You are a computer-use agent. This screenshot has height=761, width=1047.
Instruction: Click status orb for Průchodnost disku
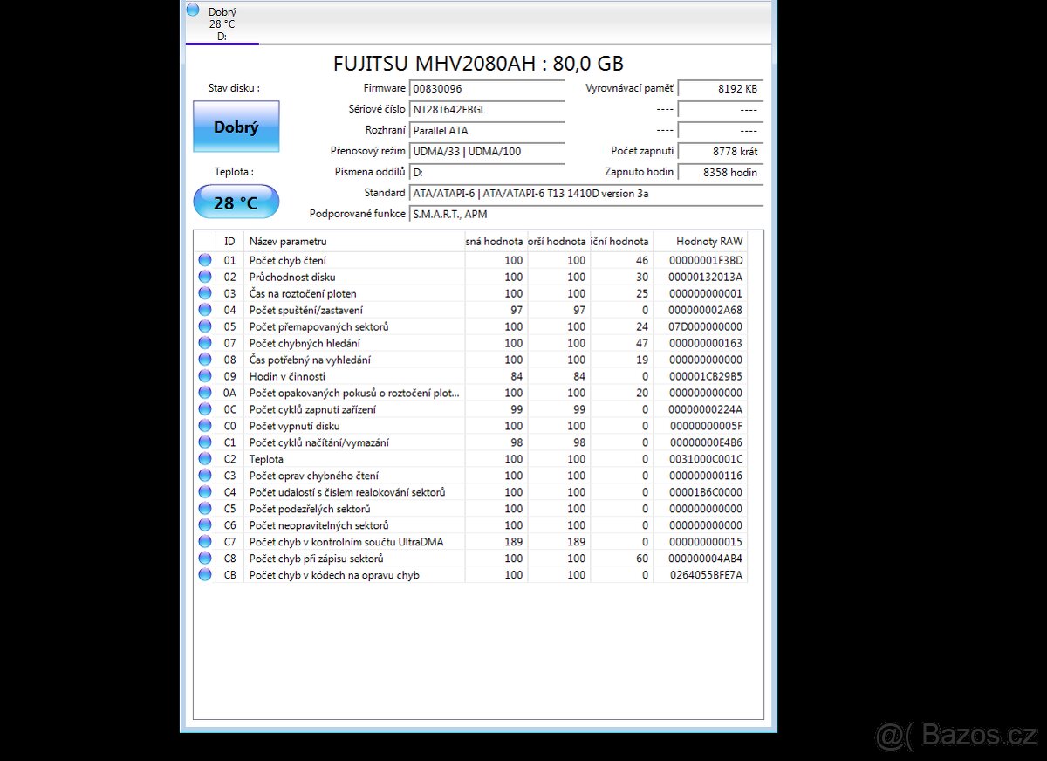point(205,277)
